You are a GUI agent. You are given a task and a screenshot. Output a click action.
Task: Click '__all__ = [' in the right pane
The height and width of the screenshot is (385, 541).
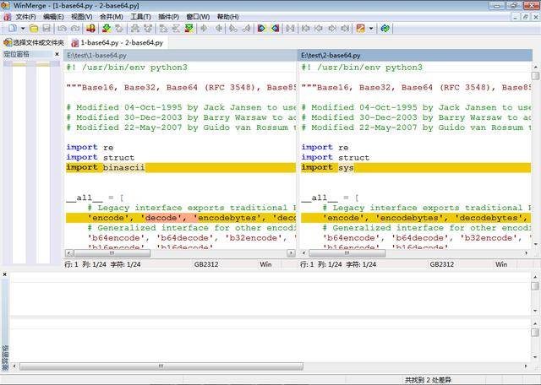331,198
